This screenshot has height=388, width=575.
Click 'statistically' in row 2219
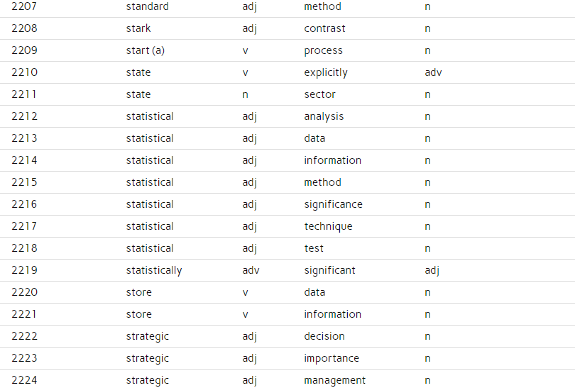point(154,270)
